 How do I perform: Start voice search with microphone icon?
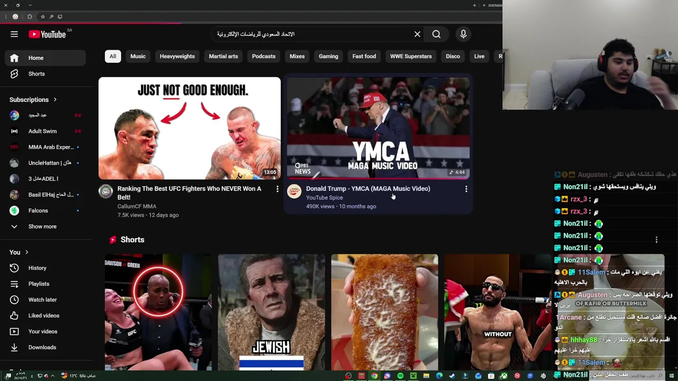coord(463,34)
